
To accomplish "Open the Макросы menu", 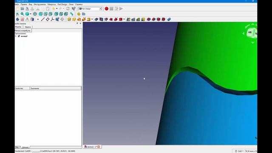I will click(x=52, y=4).
